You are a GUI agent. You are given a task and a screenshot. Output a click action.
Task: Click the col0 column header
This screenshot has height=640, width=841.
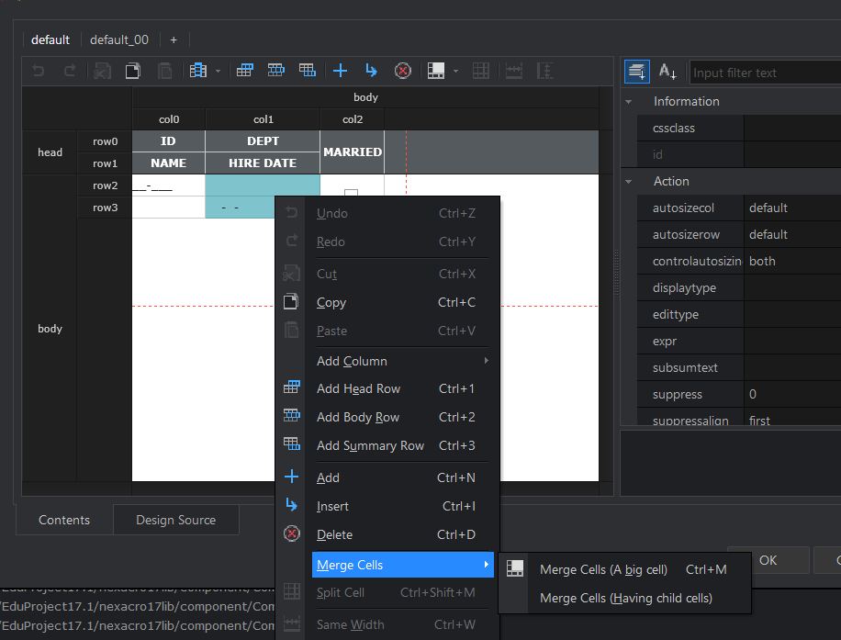[169, 119]
